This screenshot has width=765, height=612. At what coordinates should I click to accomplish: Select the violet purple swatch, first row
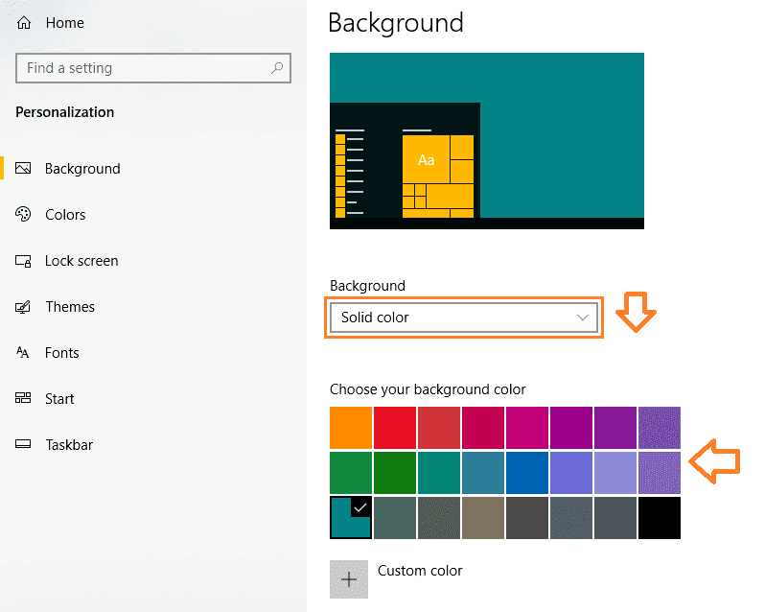coord(615,428)
